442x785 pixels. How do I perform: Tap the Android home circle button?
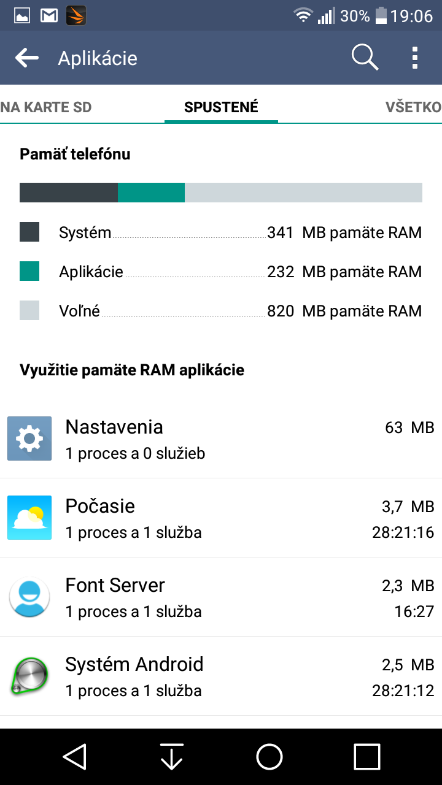pyautogui.click(x=269, y=757)
